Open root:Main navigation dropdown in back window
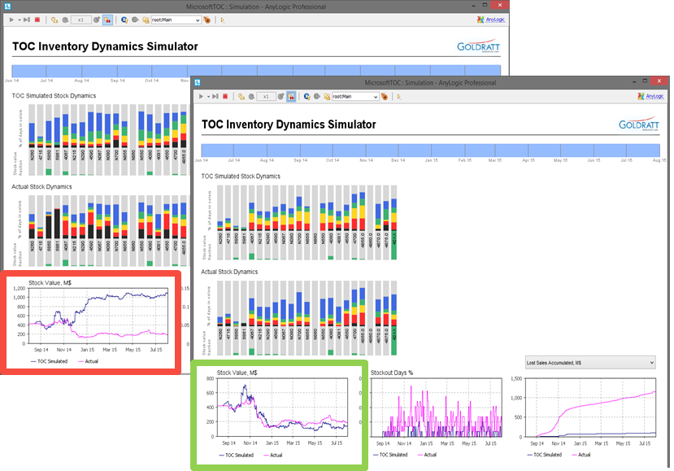Viewport: 674px width, 471px height. coord(176,20)
